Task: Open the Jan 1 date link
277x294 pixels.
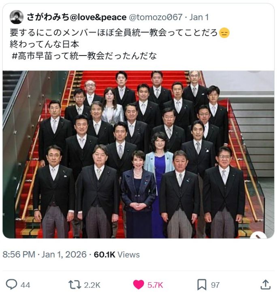Action: click(199, 17)
